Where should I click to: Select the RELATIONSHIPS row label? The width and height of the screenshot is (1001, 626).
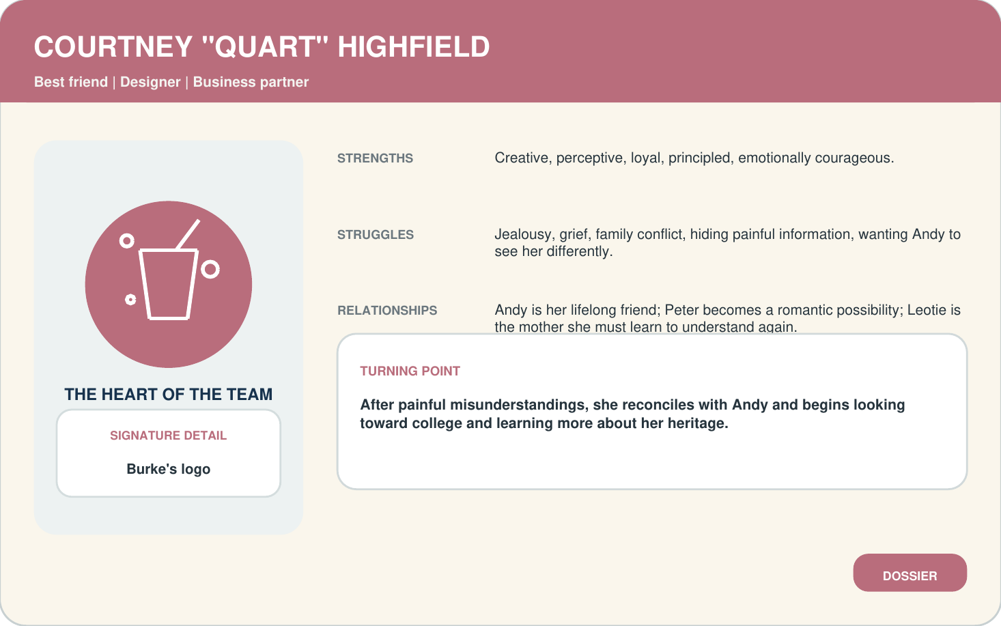tap(387, 311)
